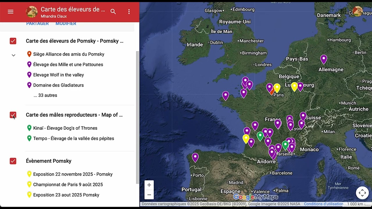Collapse the first layer's marker list with the chevron

[13, 55]
